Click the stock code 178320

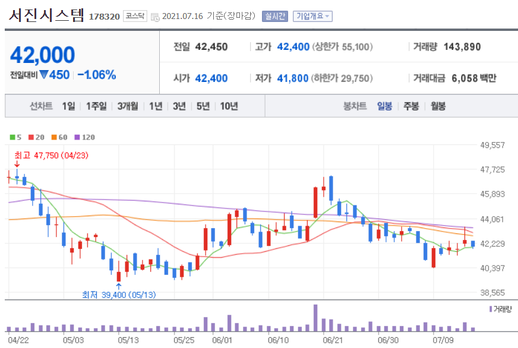(104, 17)
